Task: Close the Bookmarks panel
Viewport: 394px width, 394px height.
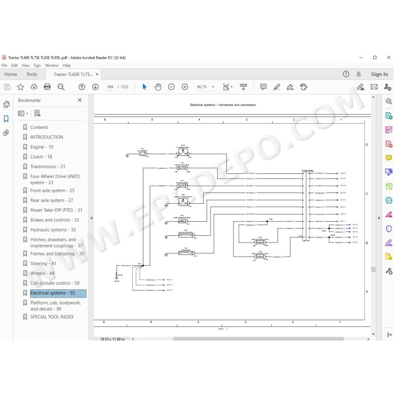Action: (x=80, y=100)
